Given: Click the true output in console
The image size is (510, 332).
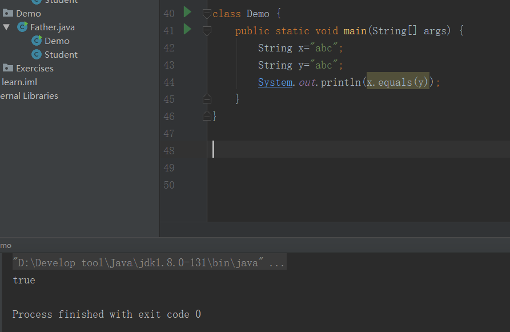Looking at the screenshot, I should click(x=24, y=280).
